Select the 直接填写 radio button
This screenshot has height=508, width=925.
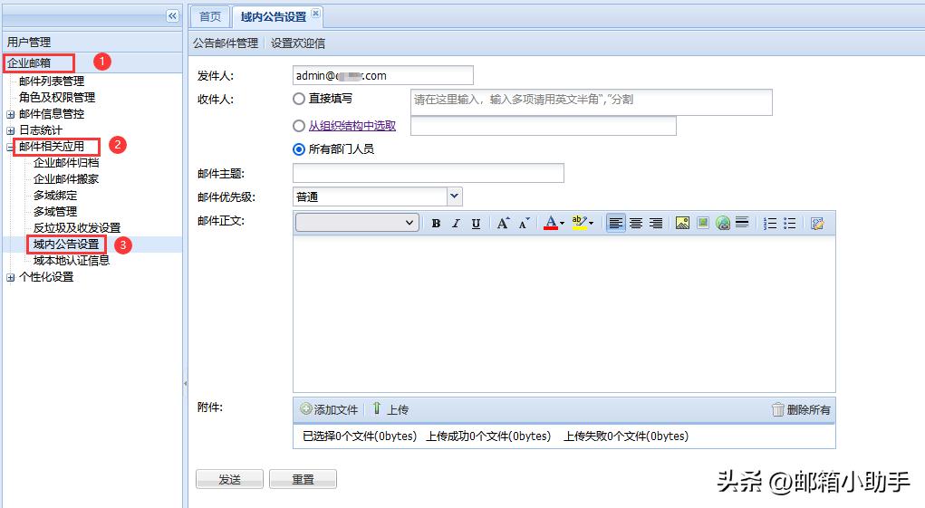[x=299, y=99]
